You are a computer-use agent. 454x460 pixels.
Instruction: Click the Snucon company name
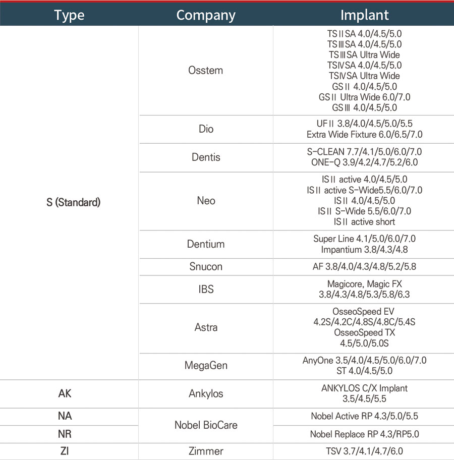[x=206, y=266]
